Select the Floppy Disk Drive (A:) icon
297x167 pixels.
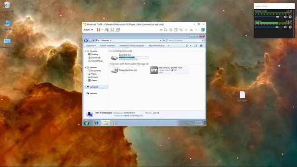115,70
